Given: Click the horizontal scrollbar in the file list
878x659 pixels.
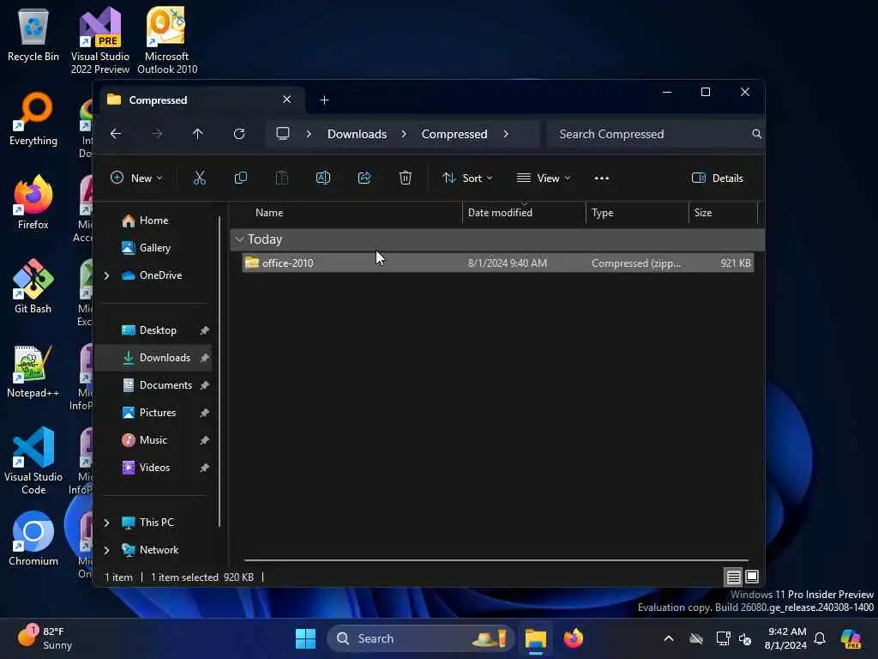Looking at the screenshot, I should 496,559.
